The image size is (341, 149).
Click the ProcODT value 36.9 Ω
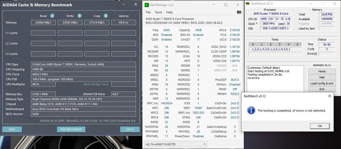pos(235,80)
